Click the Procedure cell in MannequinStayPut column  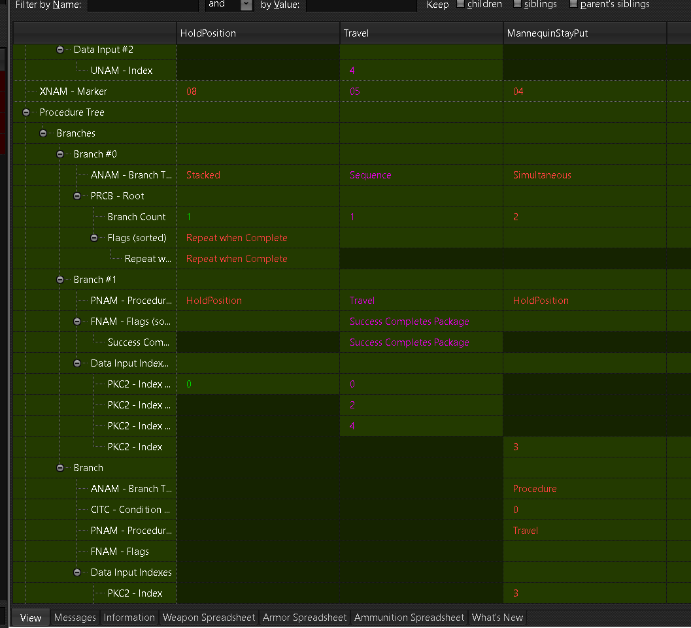[x=585, y=489]
